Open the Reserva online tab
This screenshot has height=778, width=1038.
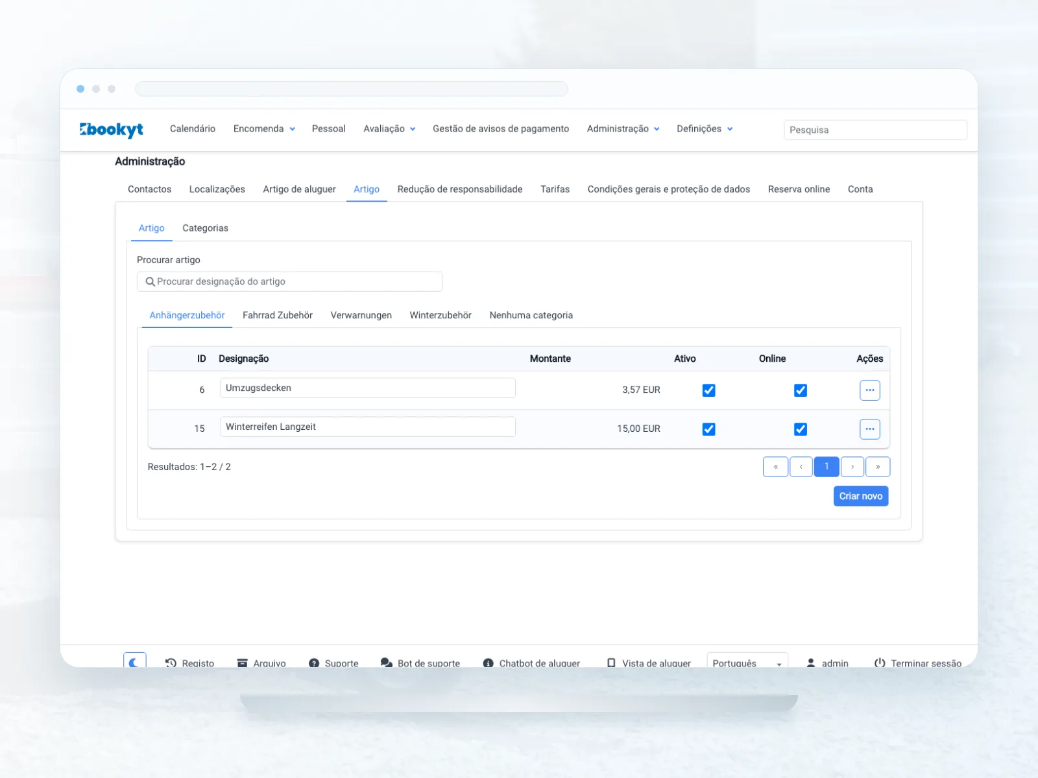click(x=799, y=189)
